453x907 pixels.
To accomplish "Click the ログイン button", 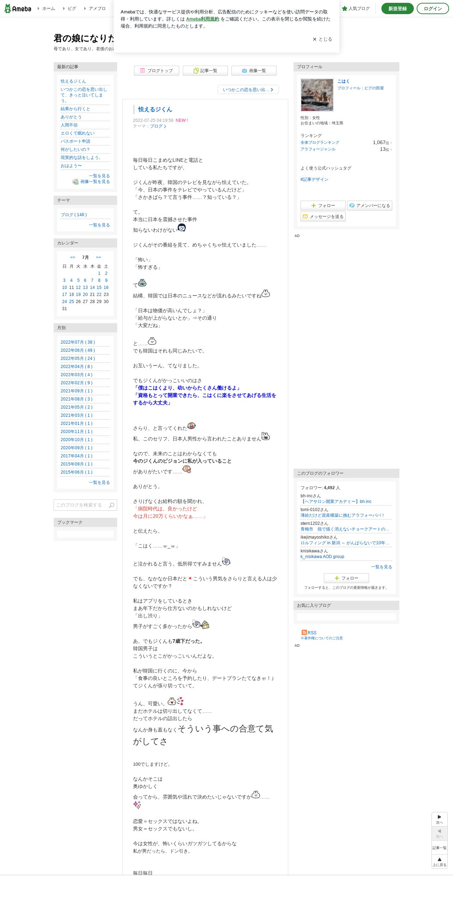I will 433,8.
